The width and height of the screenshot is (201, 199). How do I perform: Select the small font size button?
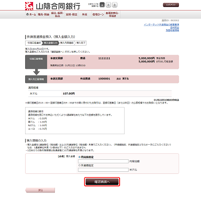coord(102,5)
